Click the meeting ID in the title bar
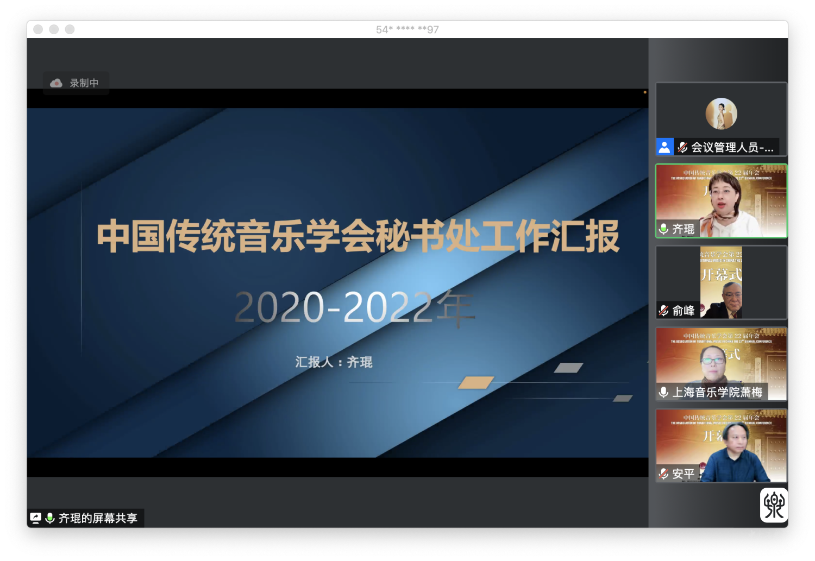 click(407, 29)
